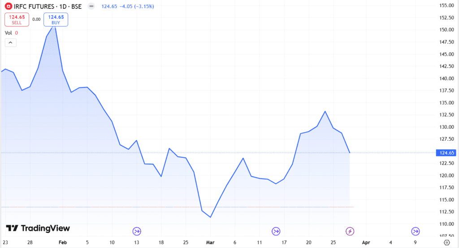This screenshot has width=459, height=248.
Task: Click the grey market status pill icon
Action: click(x=91, y=6)
